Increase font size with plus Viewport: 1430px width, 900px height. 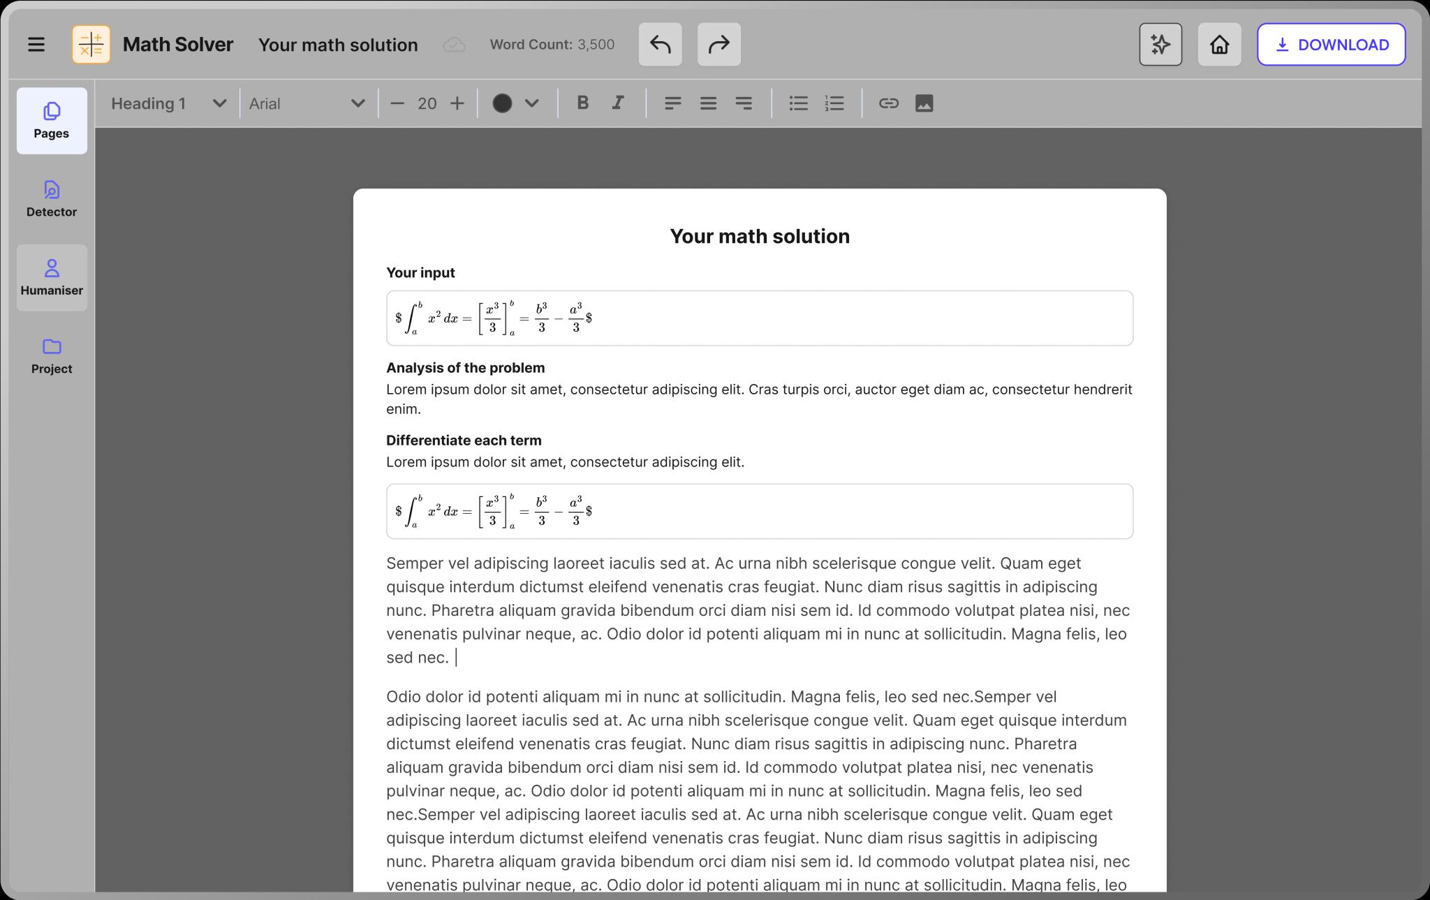(457, 103)
